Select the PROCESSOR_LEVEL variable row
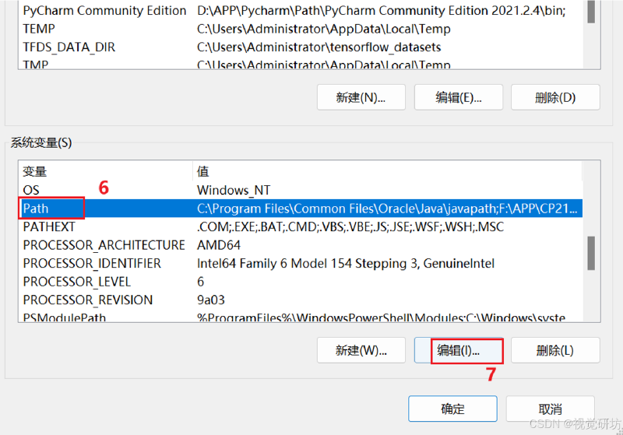The width and height of the screenshot is (623, 435). click(301, 282)
